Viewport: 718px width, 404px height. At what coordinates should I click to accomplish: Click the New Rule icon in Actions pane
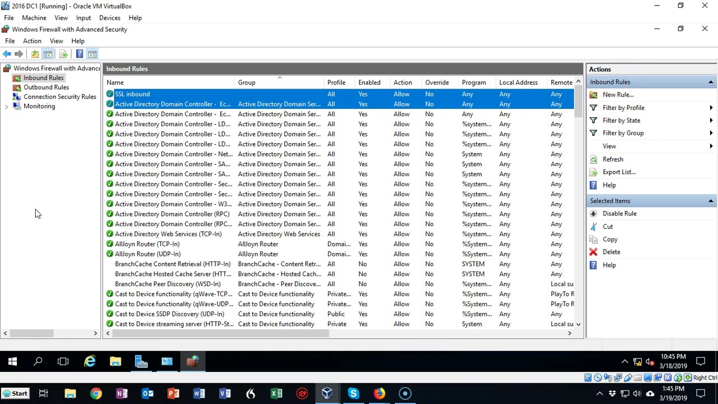(593, 95)
